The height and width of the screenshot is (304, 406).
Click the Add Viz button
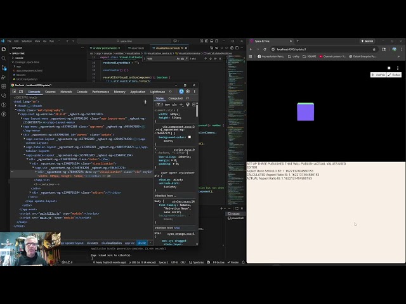click(378, 75)
